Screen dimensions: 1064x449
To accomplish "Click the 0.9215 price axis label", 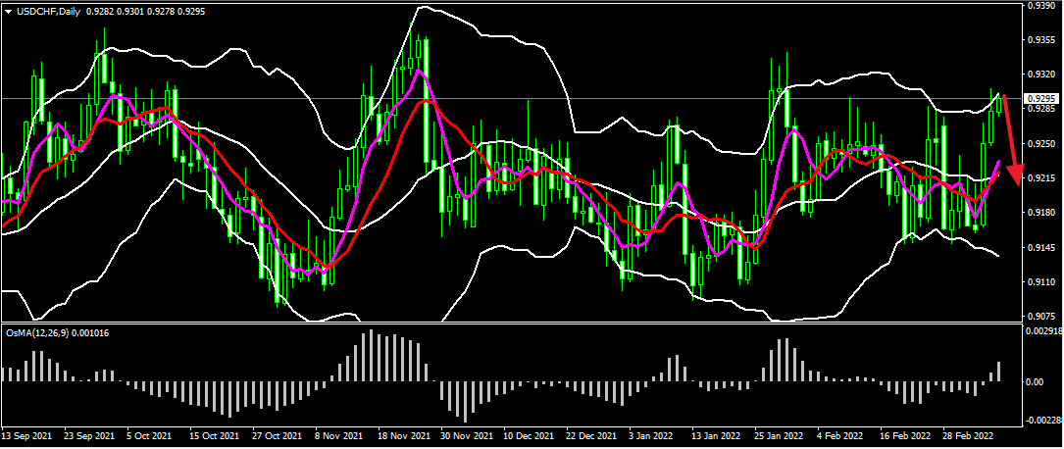I will click(x=1040, y=177).
